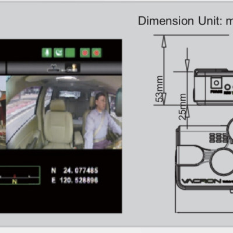Click the power jack on the device side drawing
The width and height of the screenshot is (233, 233).
coord(216,83)
